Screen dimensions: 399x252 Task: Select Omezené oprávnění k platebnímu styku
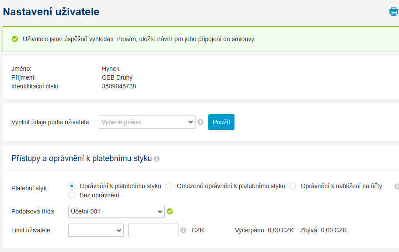coord(169,186)
